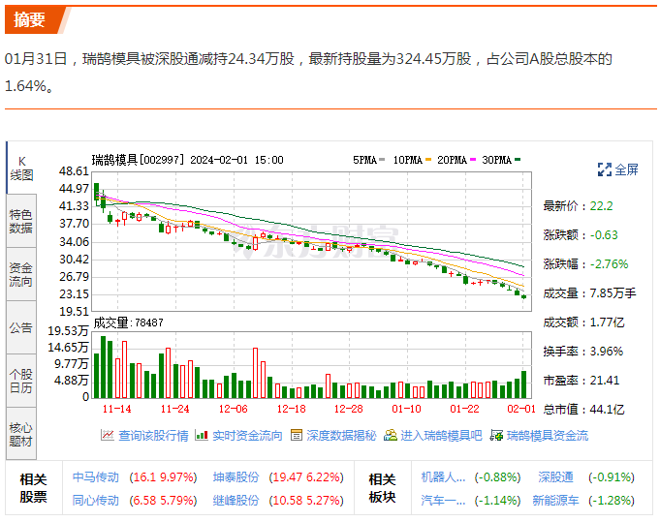This screenshot has height=522, width=660.
Task: Open 进入瑞鹄模具吧 forum link
Action: pyautogui.click(x=441, y=436)
